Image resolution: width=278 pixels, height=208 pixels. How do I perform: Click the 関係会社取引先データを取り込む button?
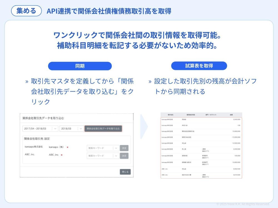point(104,129)
